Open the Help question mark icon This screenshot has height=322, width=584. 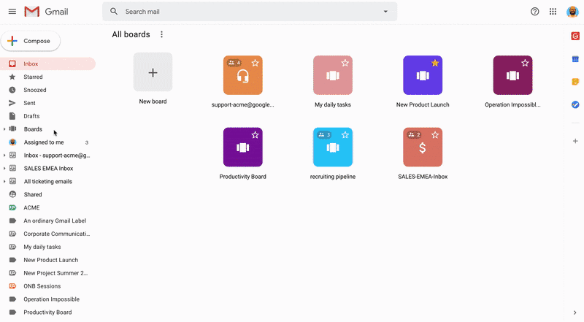pyautogui.click(x=535, y=12)
